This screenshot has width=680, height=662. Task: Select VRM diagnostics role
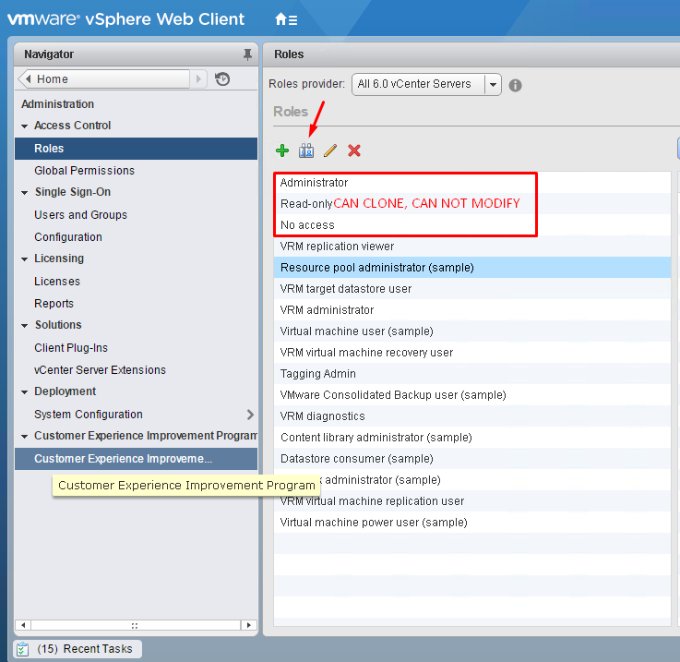[x=472, y=416]
